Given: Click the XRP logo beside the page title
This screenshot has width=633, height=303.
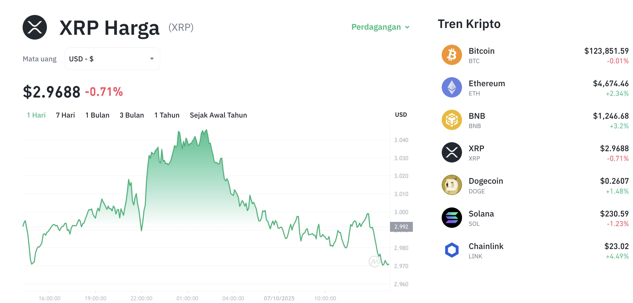Looking at the screenshot, I should point(35,27).
